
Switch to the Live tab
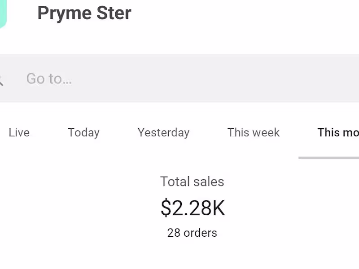(19, 133)
